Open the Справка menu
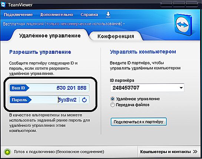The image size is (202, 159). [89, 14]
